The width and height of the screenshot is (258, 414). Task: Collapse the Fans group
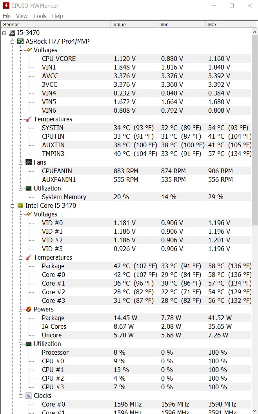tap(20, 163)
